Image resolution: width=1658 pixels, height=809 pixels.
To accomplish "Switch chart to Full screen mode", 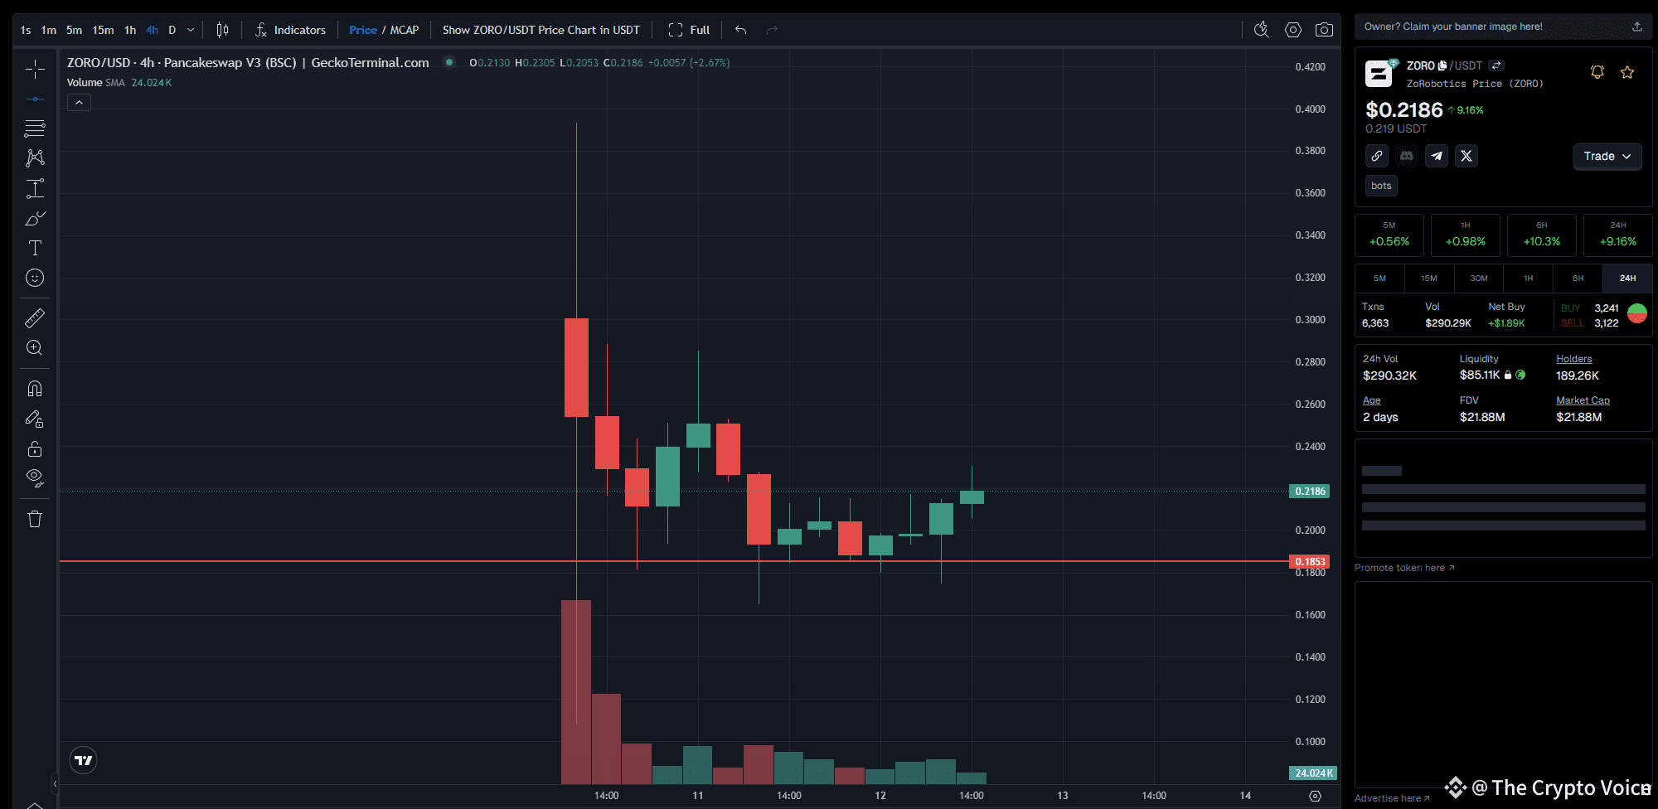I will [x=689, y=30].
